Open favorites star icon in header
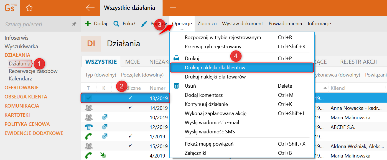The image size is (387, 160). (29, 8)
